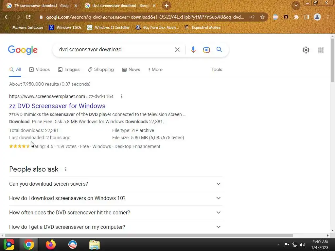Switch to Images results
335x251 pixels.
point(69,70)
